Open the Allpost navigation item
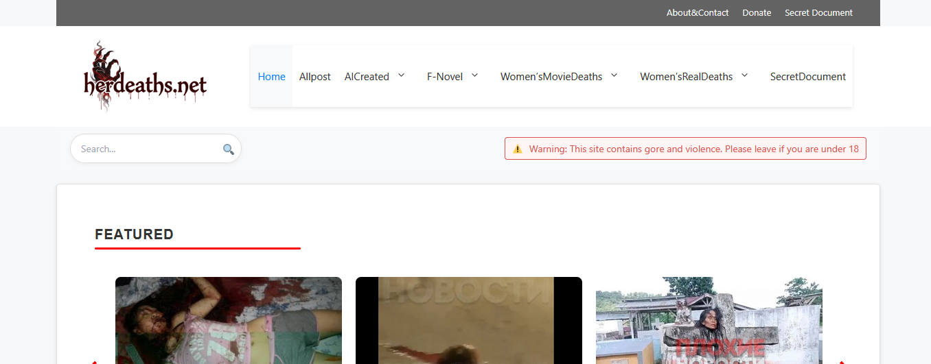The height and width of the screenshot is (364, 931). pos(315,77)
